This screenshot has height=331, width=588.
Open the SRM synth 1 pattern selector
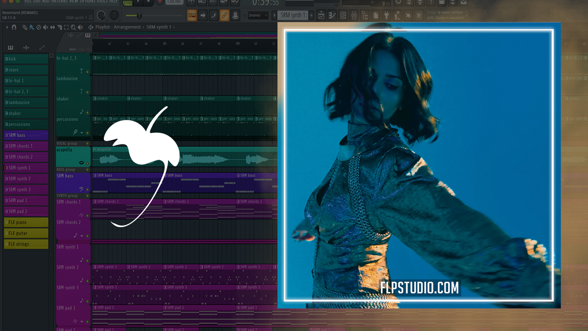(x=292, y=15)
